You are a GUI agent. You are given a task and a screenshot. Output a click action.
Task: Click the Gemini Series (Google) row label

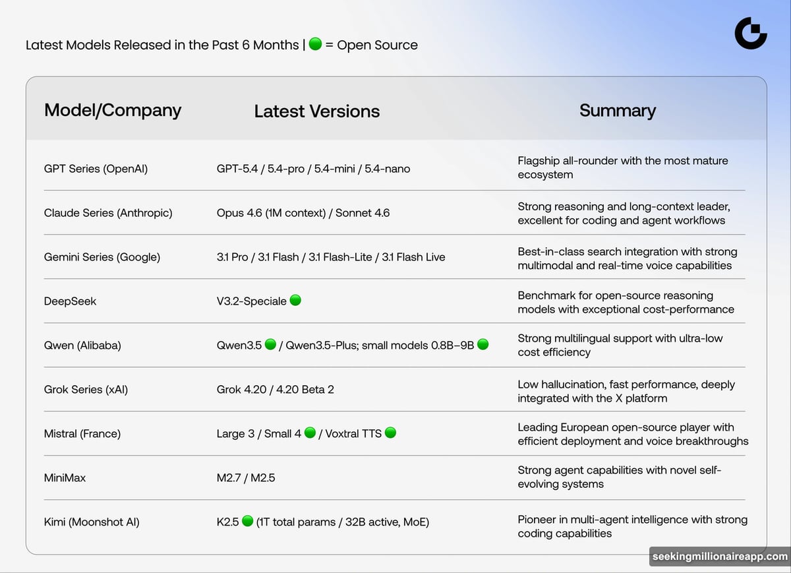(102, 257)
